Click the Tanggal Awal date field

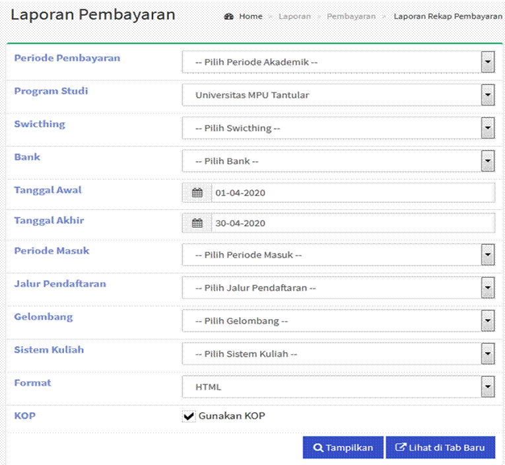coord(353,193)
